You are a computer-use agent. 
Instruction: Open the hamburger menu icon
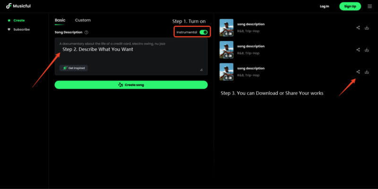369,6
